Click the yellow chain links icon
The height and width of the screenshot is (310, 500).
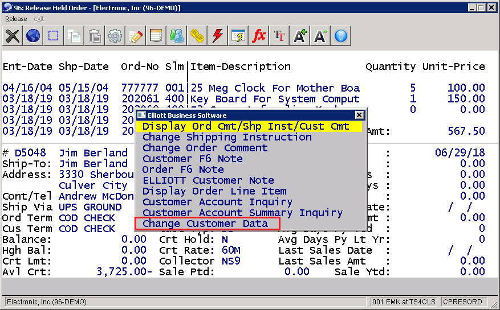[197, 36]
